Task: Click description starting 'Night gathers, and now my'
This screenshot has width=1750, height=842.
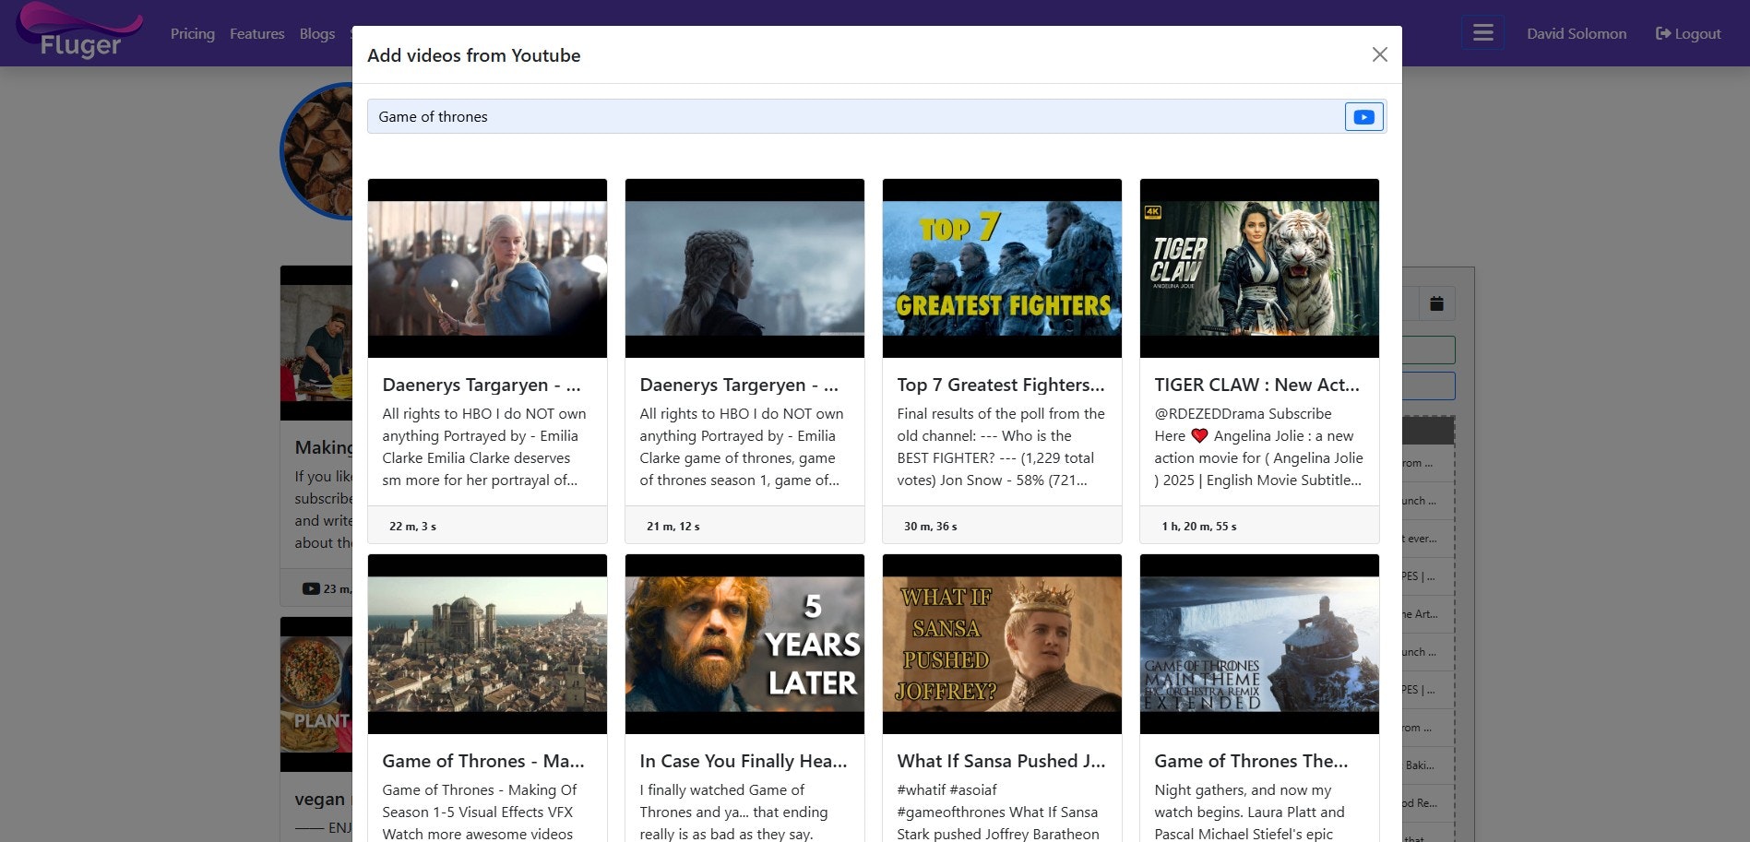Action: (1243, 790)
